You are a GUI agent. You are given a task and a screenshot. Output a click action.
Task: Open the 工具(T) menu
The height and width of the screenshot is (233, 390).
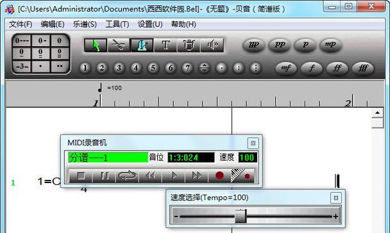(117, 24)
